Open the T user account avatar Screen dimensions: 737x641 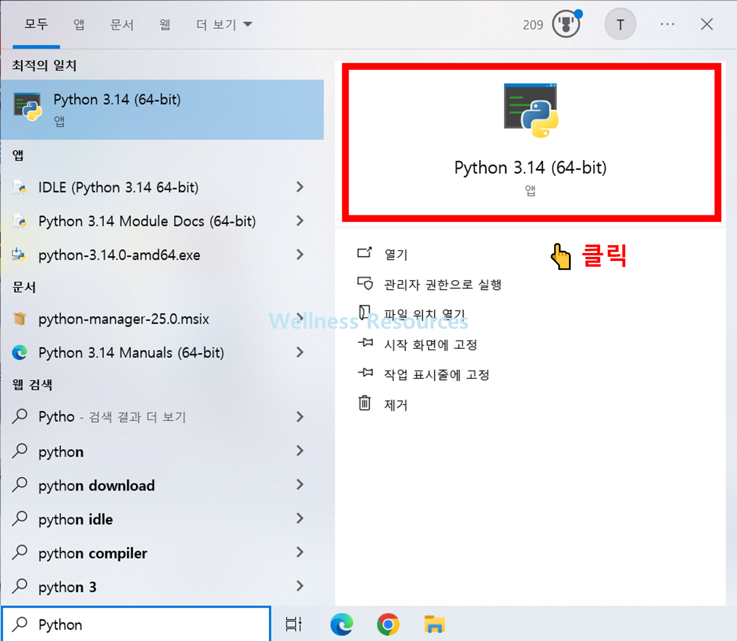click(x=620, y=25)
